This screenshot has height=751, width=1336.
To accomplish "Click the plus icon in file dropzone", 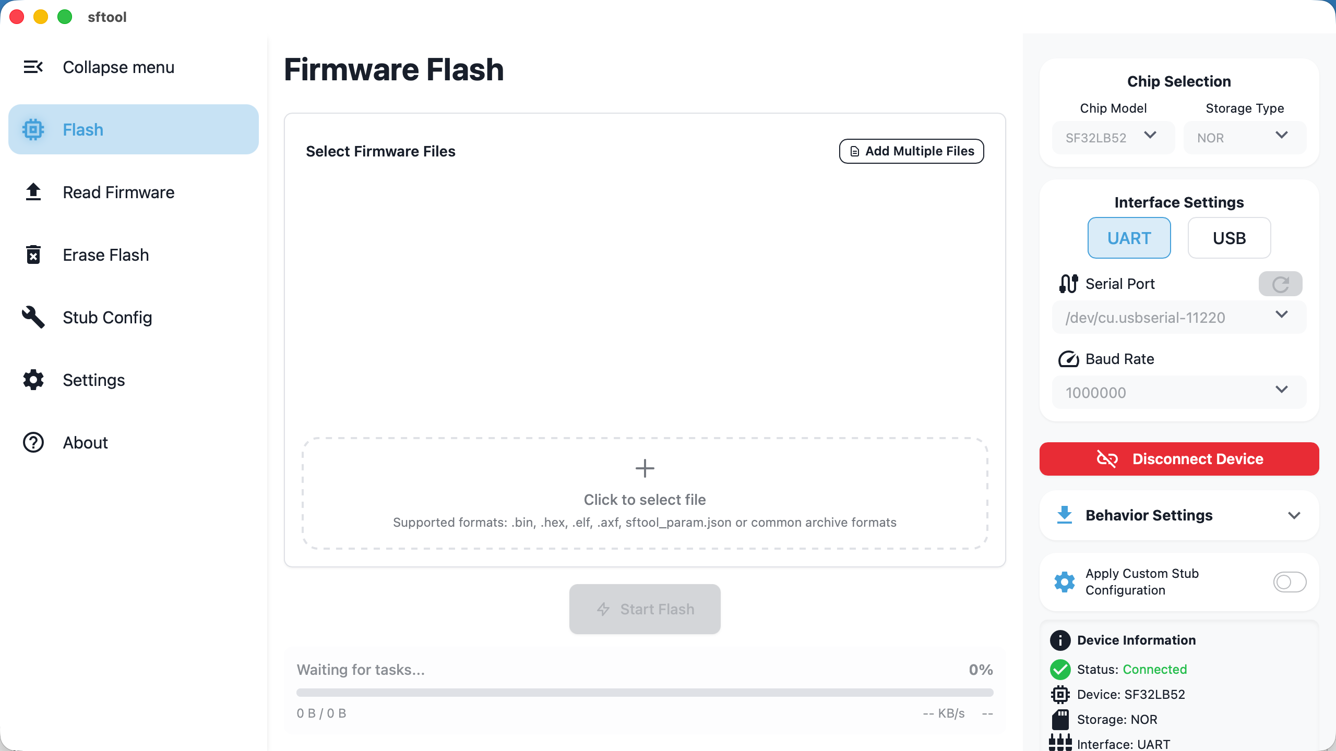I will 645,468.
